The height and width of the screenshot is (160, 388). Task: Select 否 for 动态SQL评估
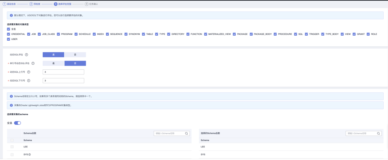click(75, 55)
